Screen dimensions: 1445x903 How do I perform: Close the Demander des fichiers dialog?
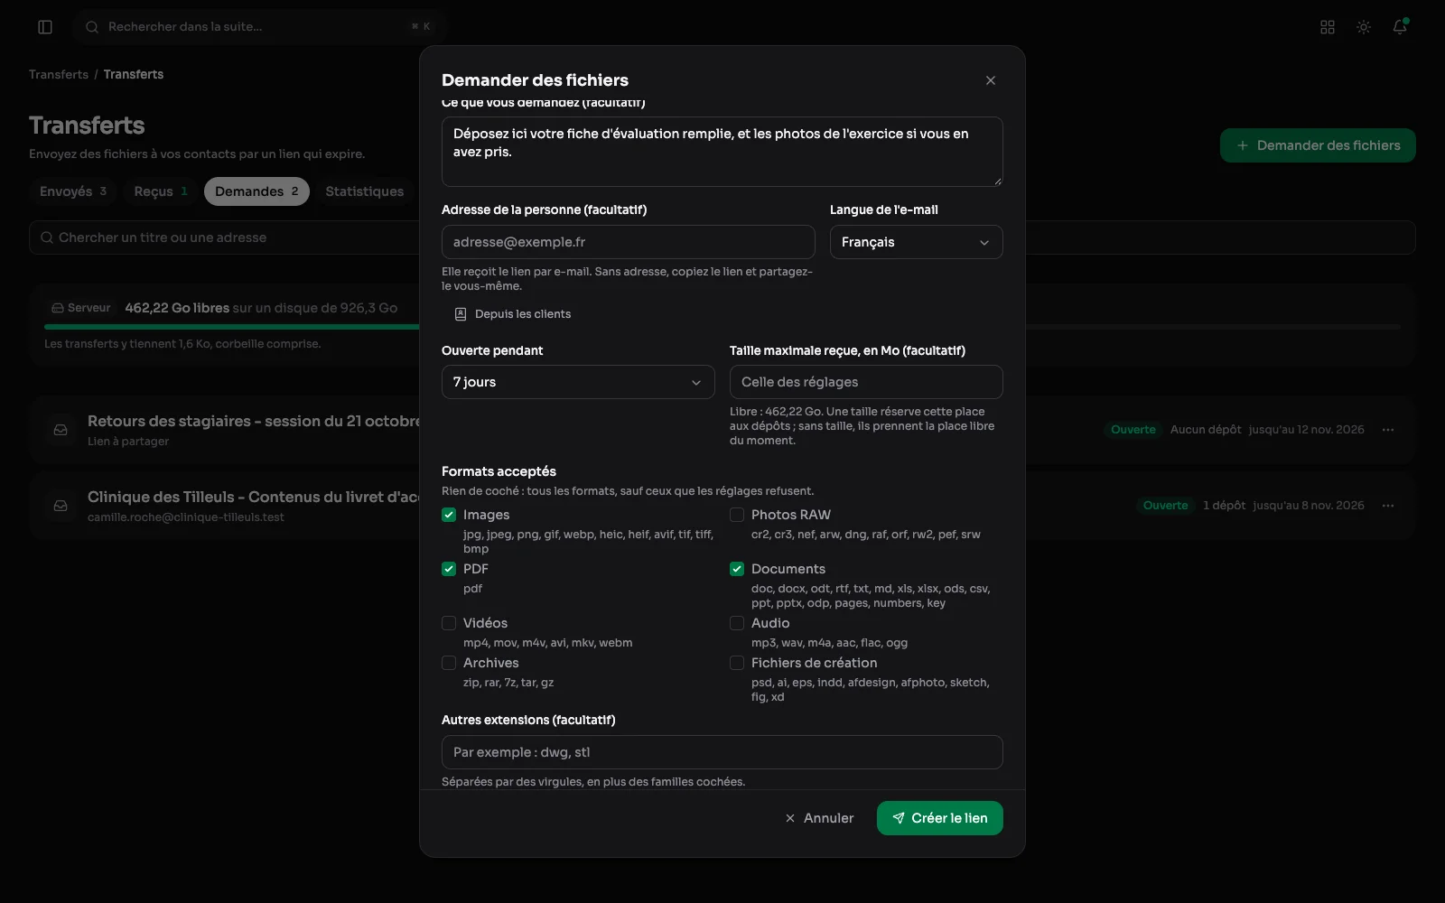tap(991, 80)
